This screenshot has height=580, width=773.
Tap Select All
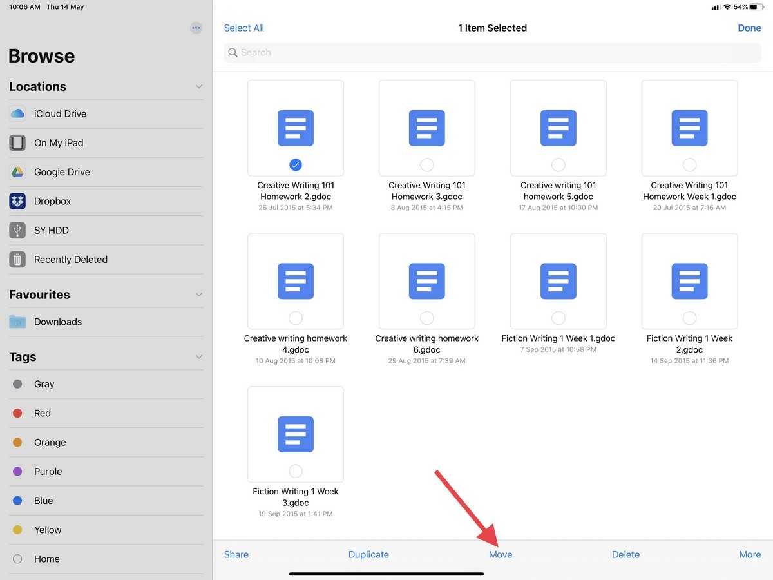(244, 28)
